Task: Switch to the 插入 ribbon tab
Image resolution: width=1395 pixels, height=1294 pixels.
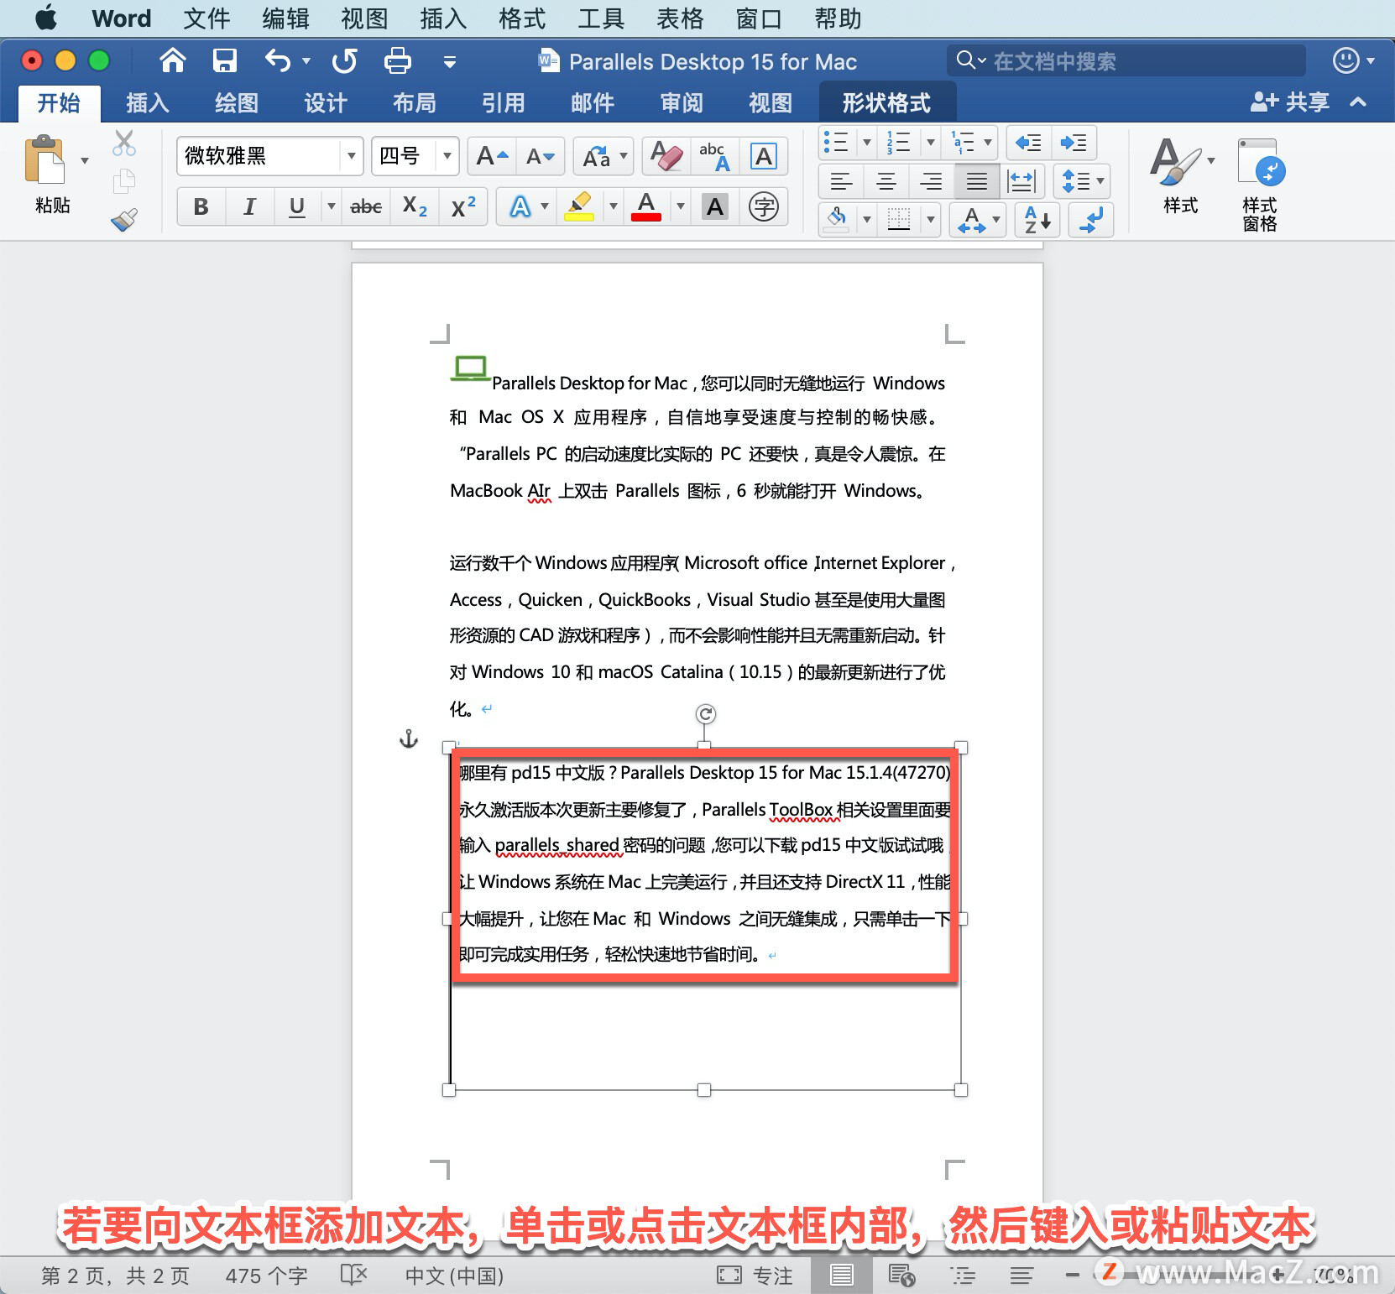Action: click(148, 103)
